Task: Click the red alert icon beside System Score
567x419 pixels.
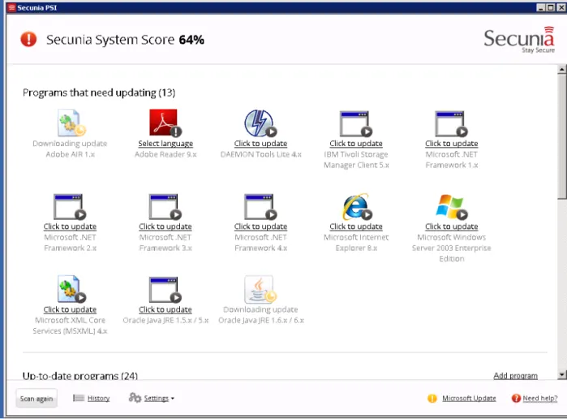Action: [x=28, y=39]
